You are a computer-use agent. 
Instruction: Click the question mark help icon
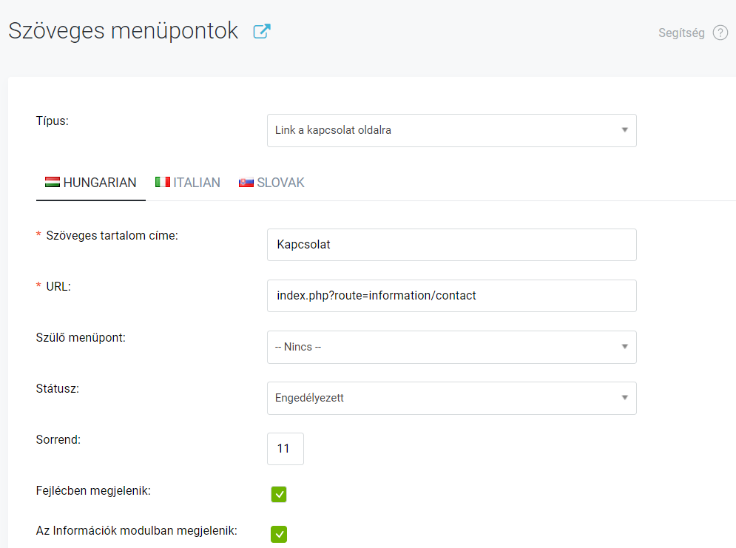pos(720,33)
